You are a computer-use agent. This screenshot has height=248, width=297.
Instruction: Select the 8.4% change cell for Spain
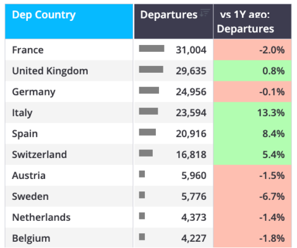(252, 134)
